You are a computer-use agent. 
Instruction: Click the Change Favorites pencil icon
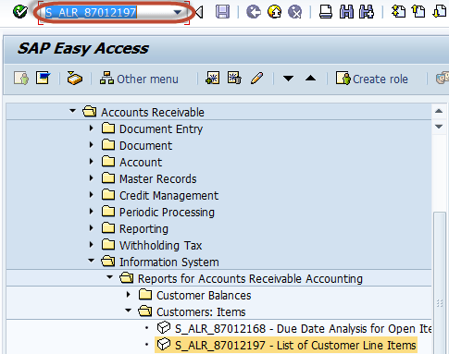(256, 79)
